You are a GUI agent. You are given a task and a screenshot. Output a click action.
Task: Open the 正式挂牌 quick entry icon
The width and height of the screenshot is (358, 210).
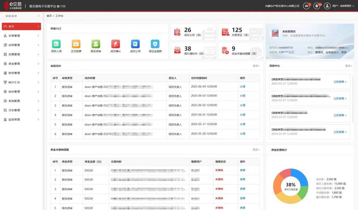76,44
